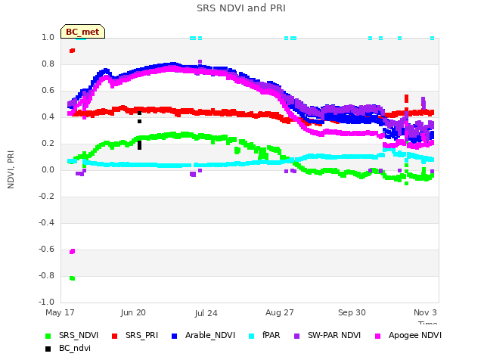Click the magenta outlier point near -0.6
This screenshot has width=484, height=363.
click(73, 252)
